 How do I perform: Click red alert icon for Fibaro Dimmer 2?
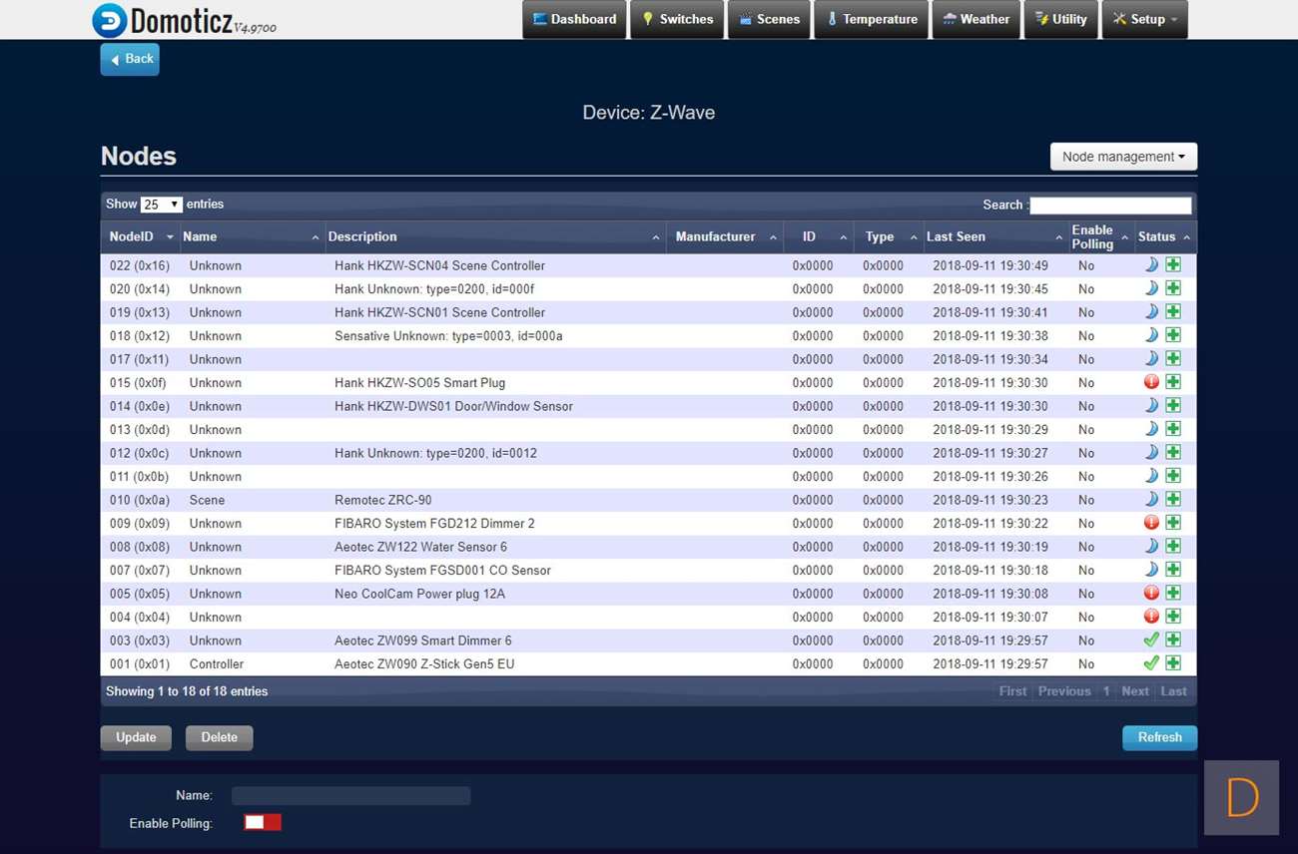coord(1151,523)
